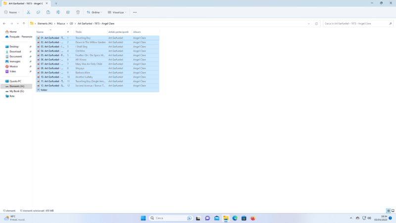Select My Book (G:) drive in sidebar

(x=16, y=91)
